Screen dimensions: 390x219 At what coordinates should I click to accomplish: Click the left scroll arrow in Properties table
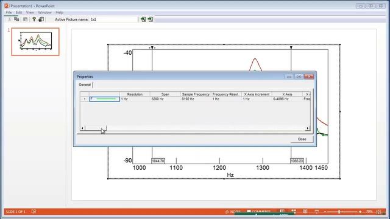(82, 128)
